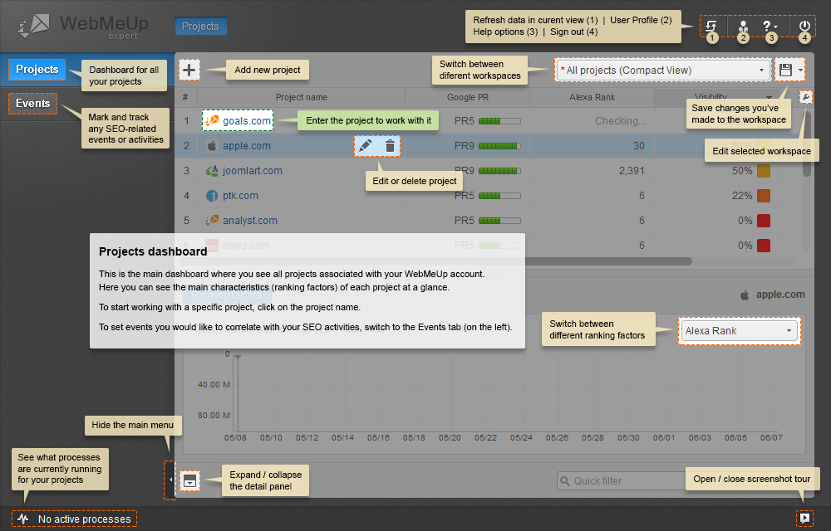Click the Projects button in top header
The width and height of the screenshot is (831, 531).
point(200,27)
